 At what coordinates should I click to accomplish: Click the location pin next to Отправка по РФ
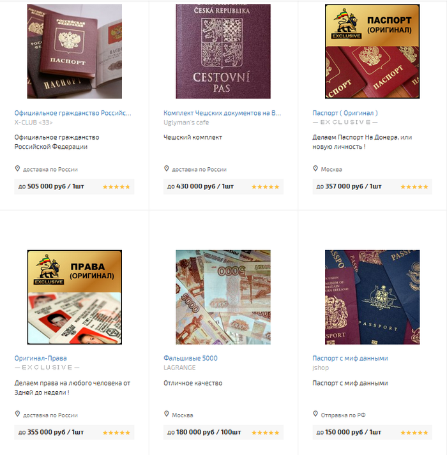pyautogui.click(x=315, y=414)
